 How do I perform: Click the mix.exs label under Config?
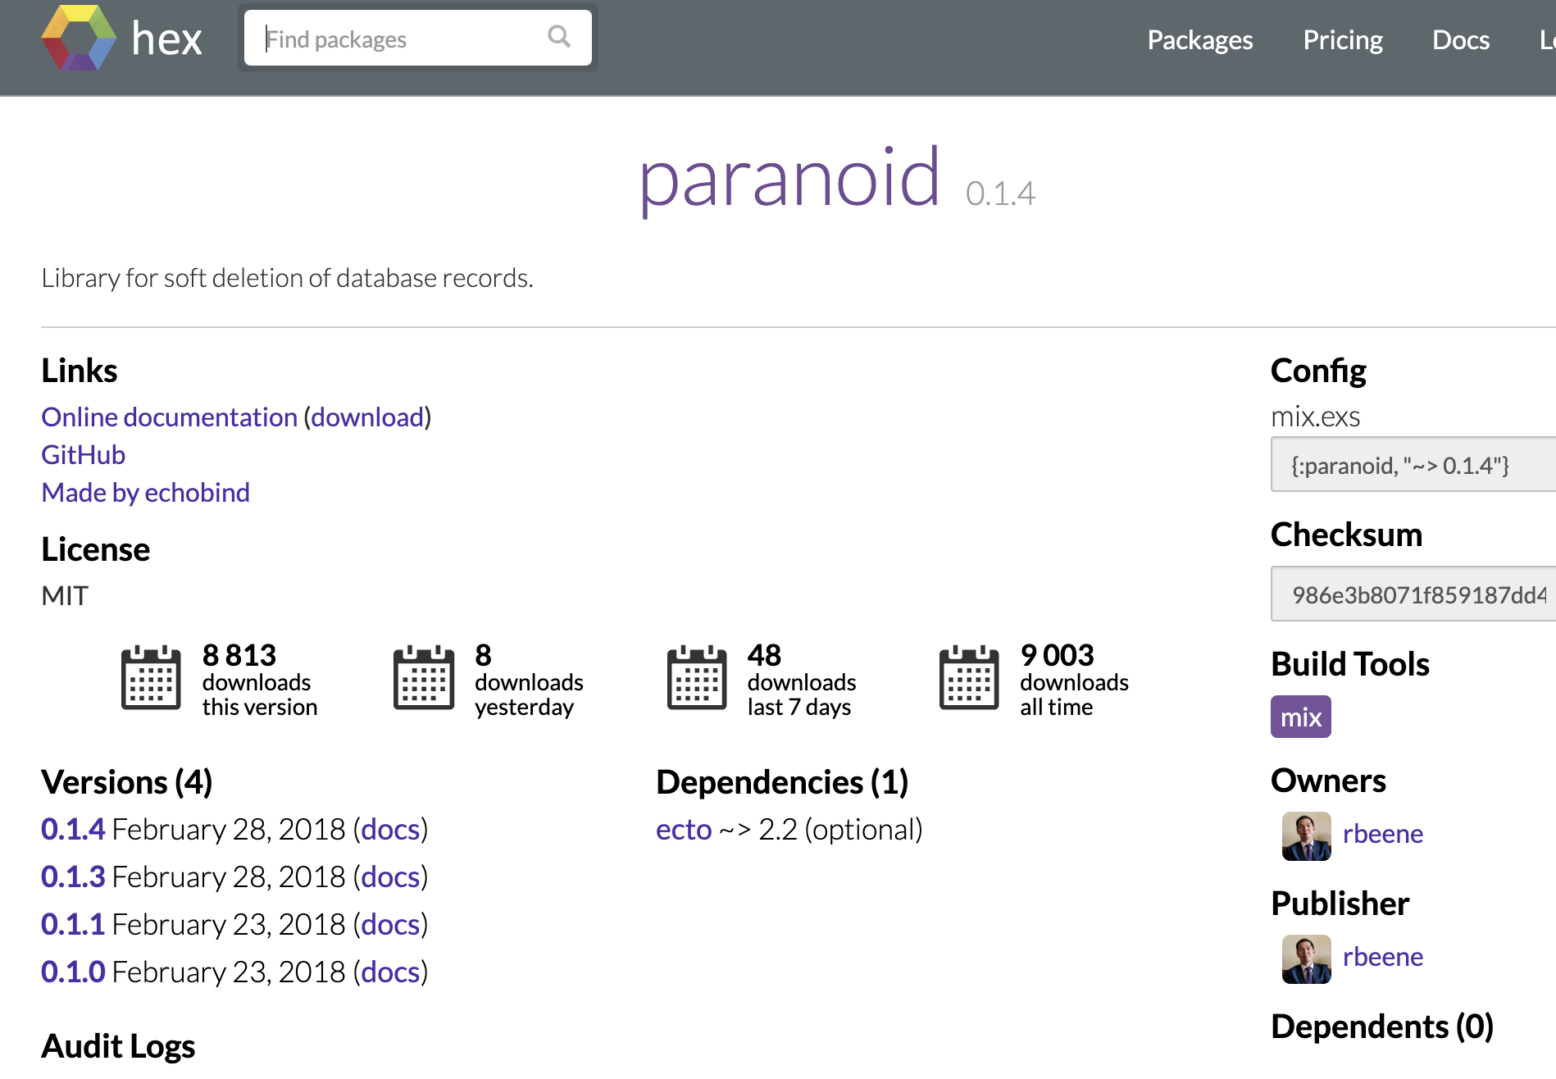coord(1315,417)
